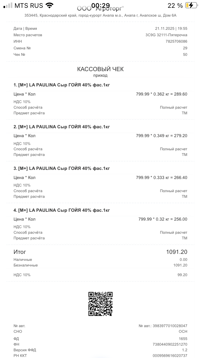This screenshot has height=358, width=201.
Task: Select the ИНН number 7825706086
Action: [x=176, y=42]
